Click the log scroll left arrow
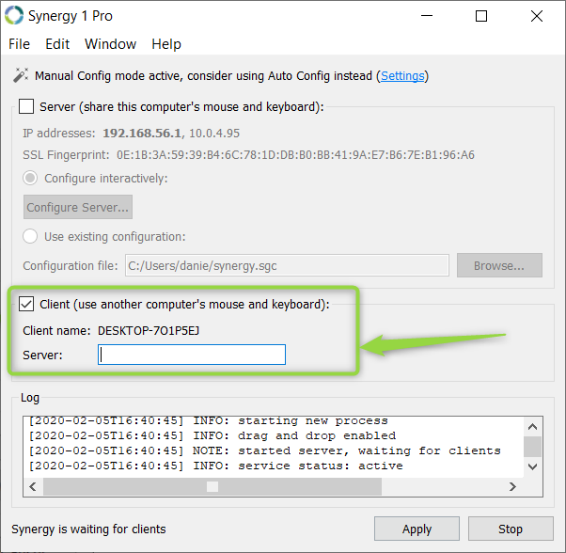Image resolution: width=566 pixels, height=553 pixels. click(33, 487)
